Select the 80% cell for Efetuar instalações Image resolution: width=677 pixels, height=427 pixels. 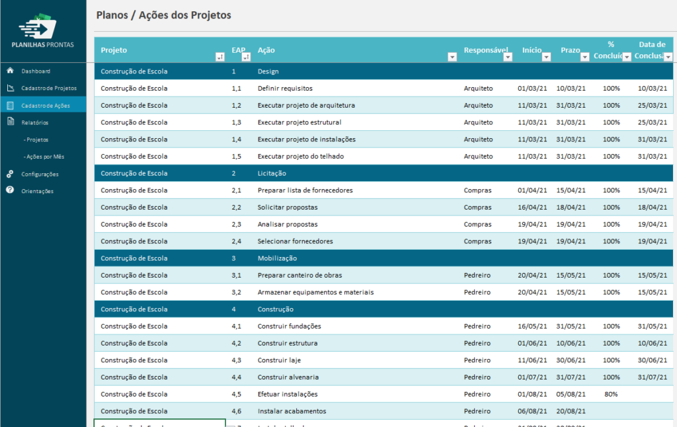pos(611,394)
